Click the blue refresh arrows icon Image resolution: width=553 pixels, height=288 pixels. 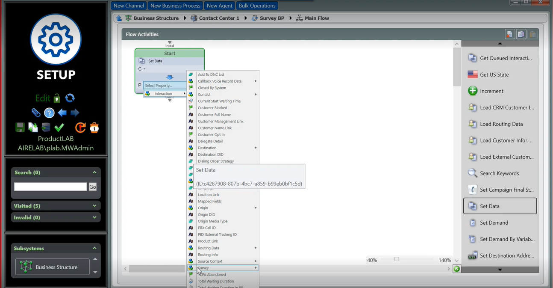pos(70,98)
